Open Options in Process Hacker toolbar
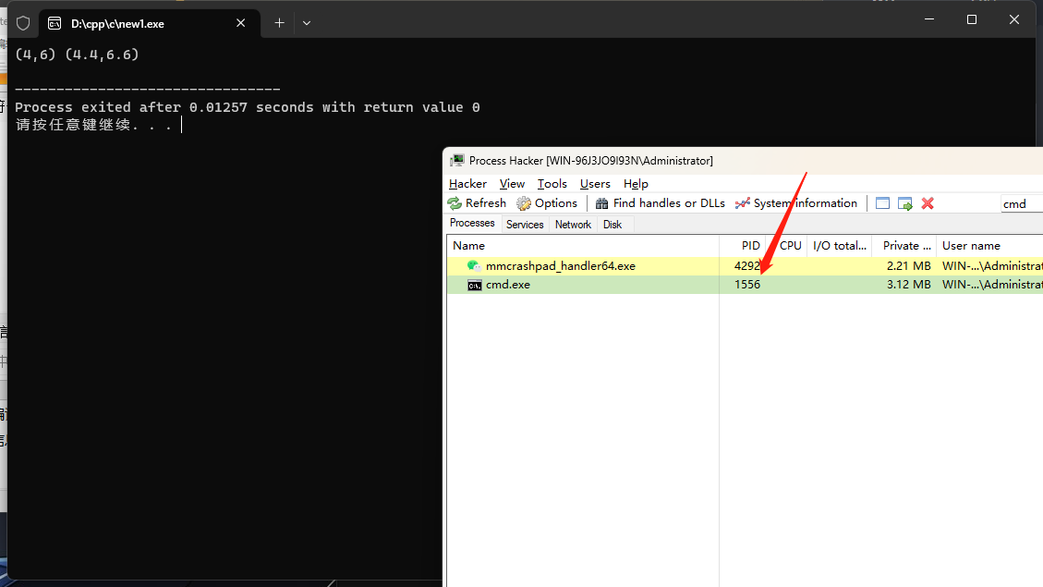Screen dimensions: 1043x587 547,203
